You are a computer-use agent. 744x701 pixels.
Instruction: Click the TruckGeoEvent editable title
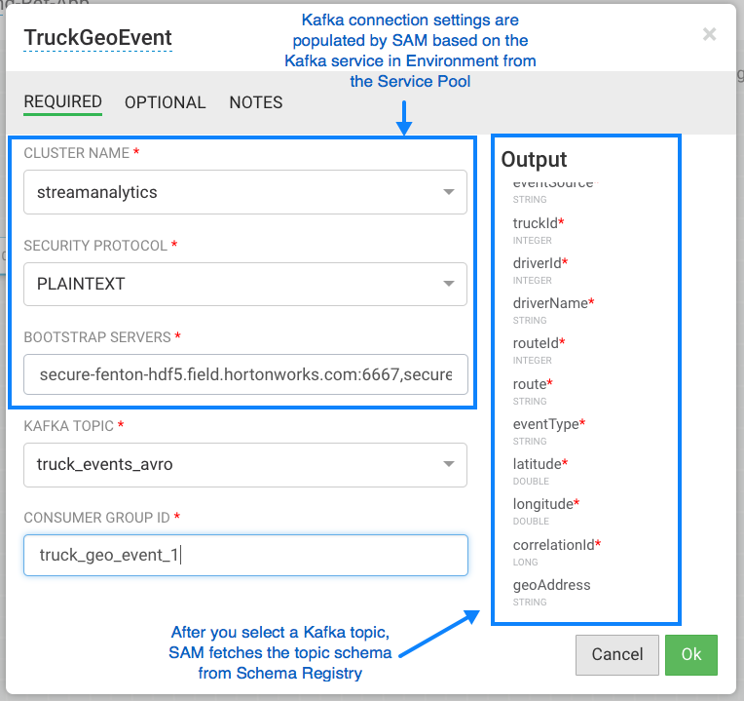point(97,38)
